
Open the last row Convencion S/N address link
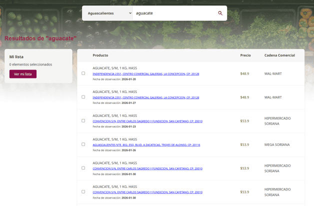point(147,192)
